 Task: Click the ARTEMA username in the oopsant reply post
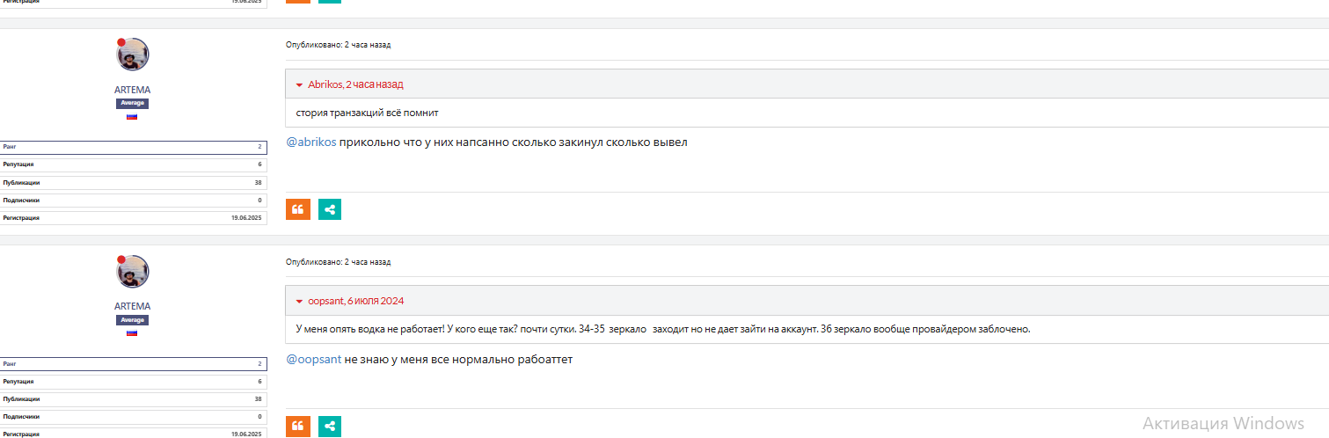[132, 306]
